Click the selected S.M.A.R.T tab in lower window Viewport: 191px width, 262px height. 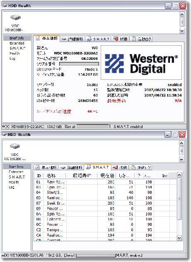tap(98, 167)
